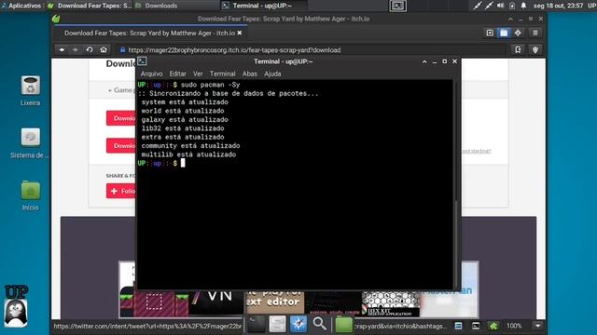Screen dimensions: 597x335
Task: Click the red Follow button on page
Action: click(121, 191)
